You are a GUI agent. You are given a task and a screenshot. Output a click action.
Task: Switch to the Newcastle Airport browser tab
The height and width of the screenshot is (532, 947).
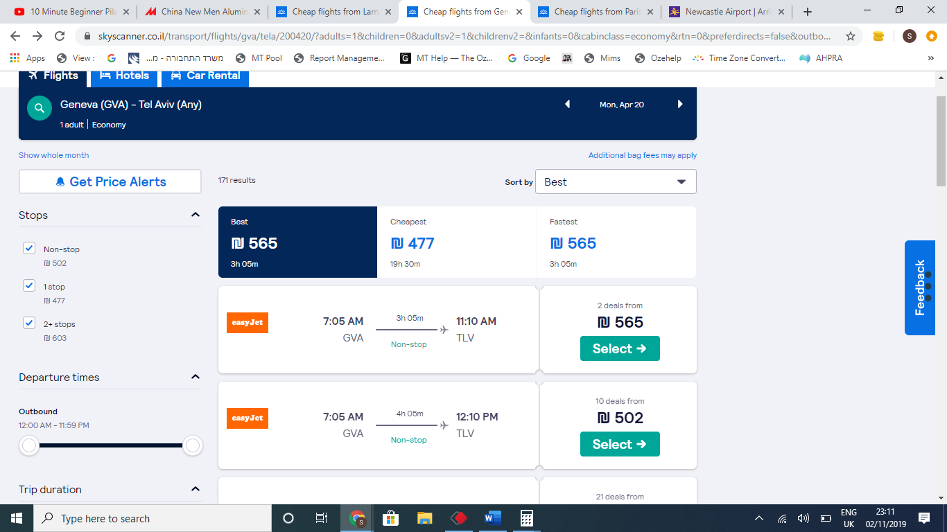pyautogui.click(x=726, y=12)
